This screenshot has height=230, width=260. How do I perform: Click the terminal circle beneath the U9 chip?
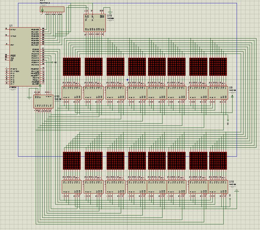point(228,120)
